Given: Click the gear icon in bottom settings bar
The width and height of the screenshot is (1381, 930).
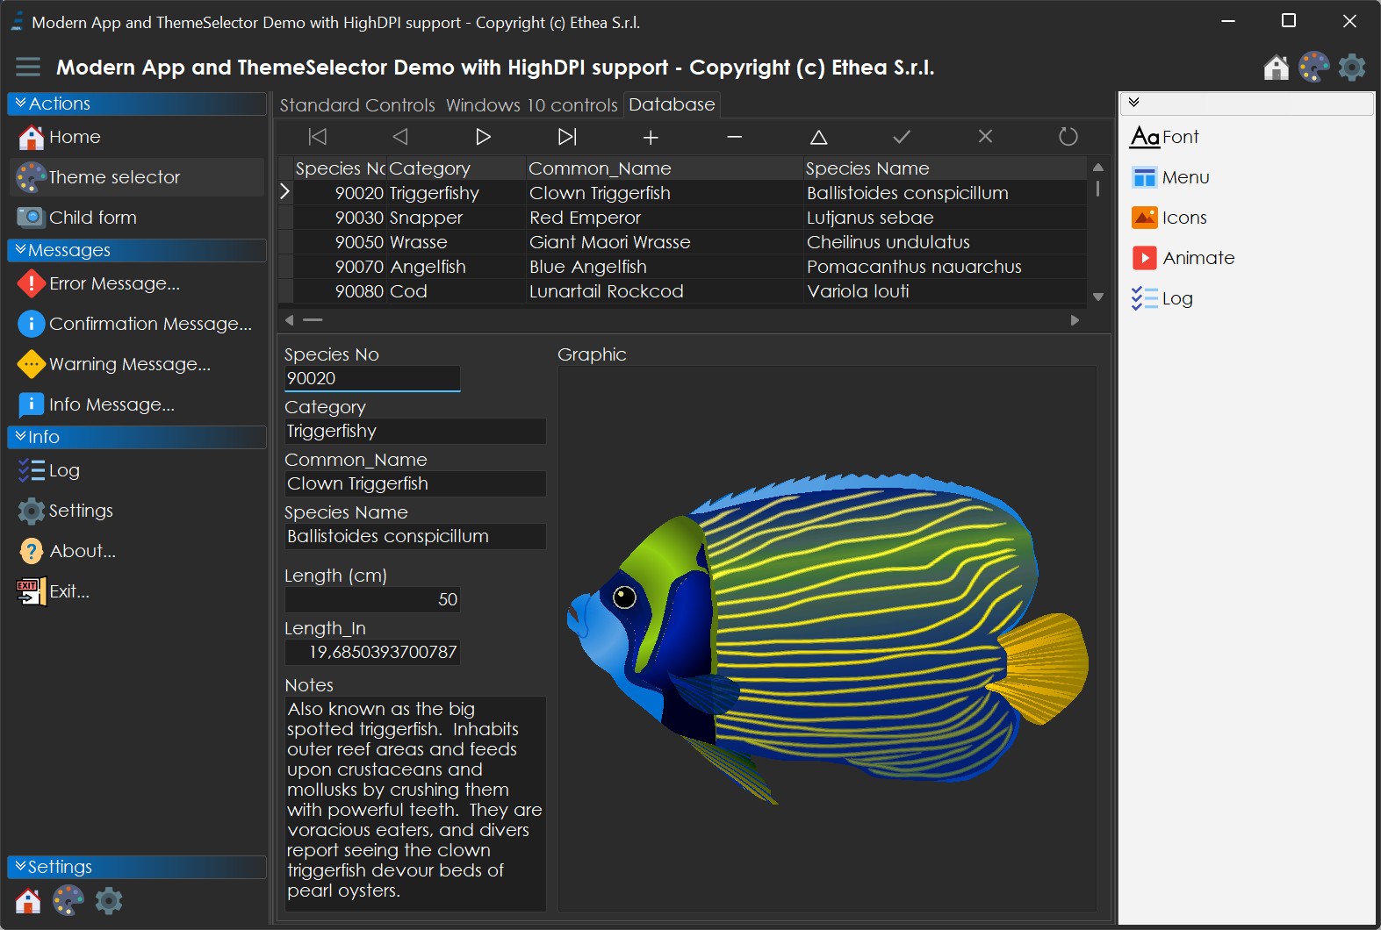Looking at the screenshot, I should point(109,900).
